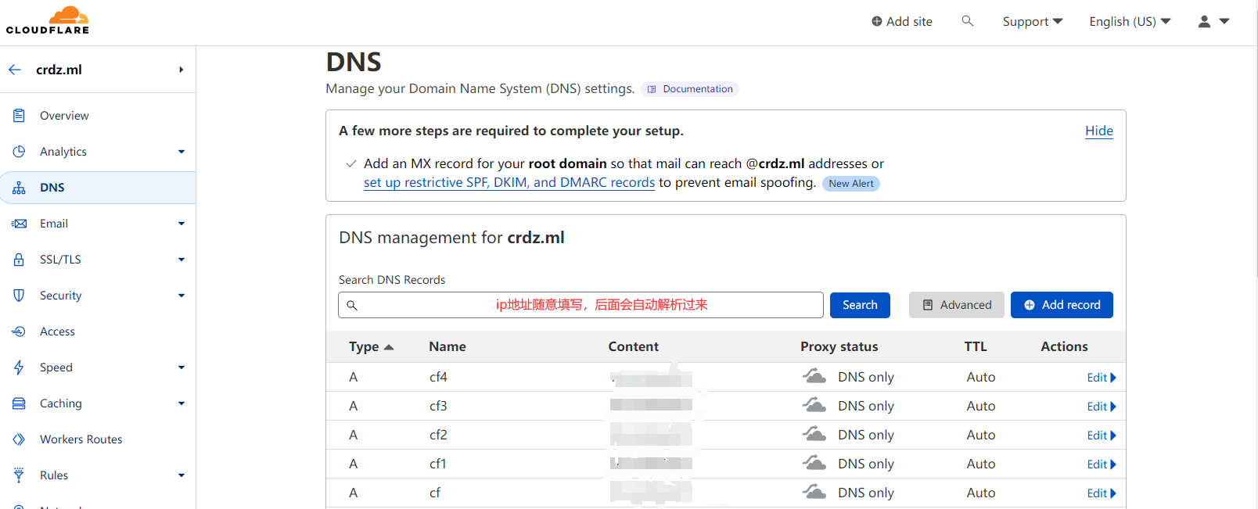
Task: Click the Analytics pie chart icon
Action: click(19, 152)
